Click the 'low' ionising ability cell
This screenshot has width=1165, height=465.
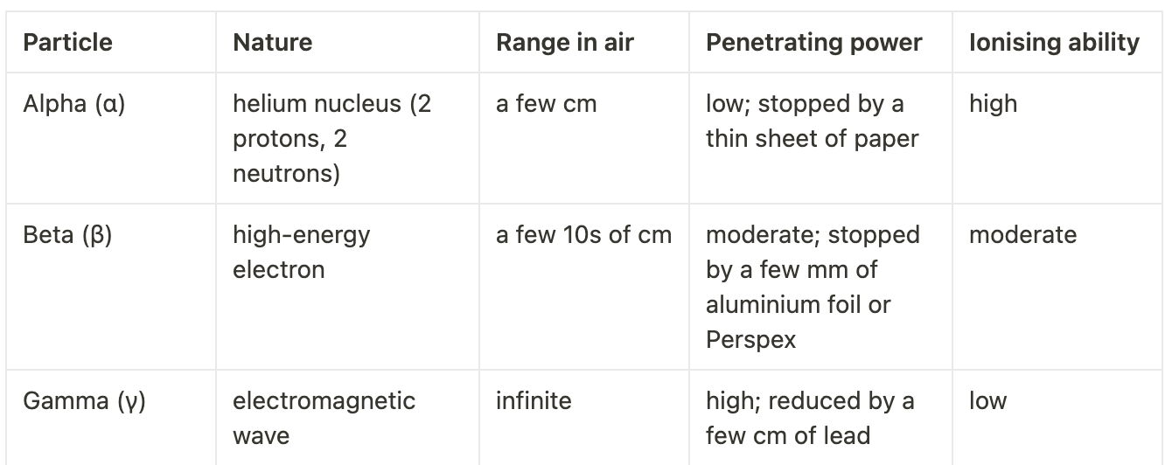[x=987, y=401]
